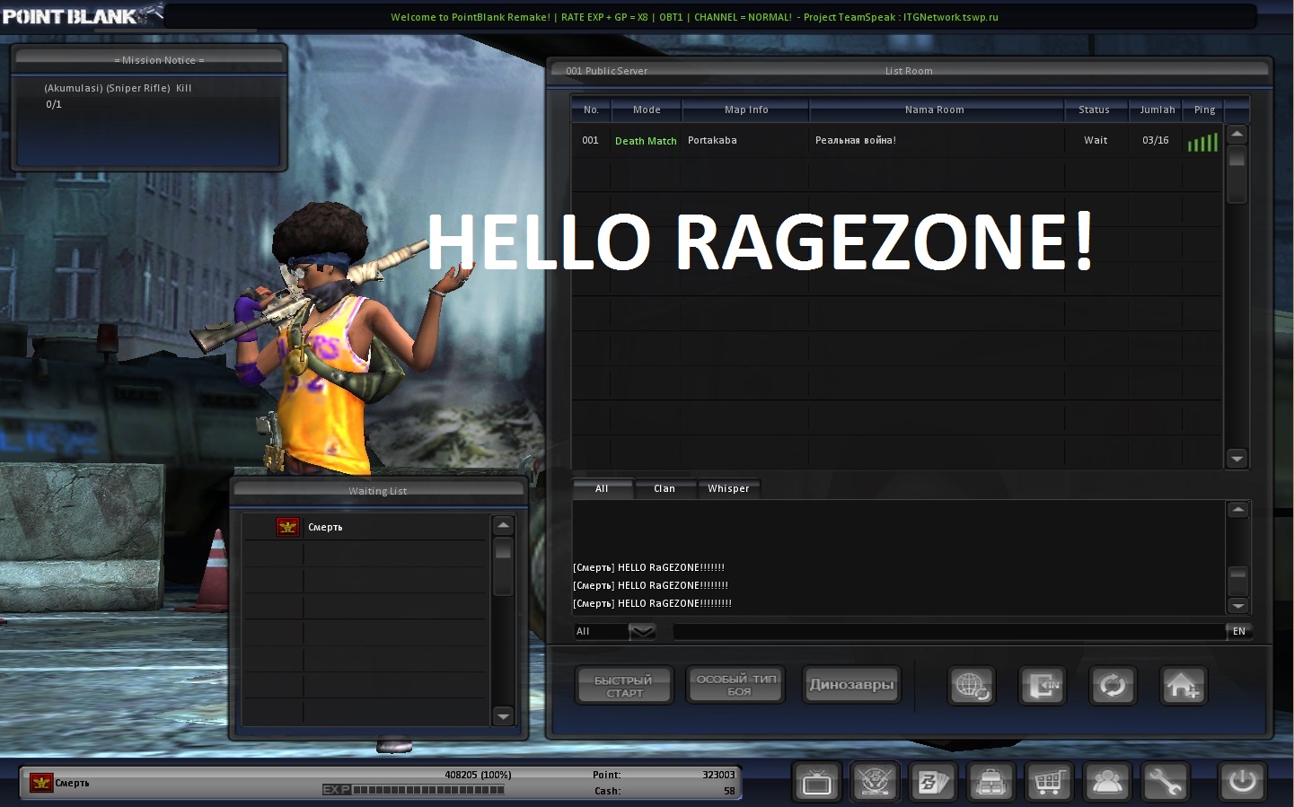Open the TV broadcast icon
Screen dimensions: 1294x807
pos(817,782)
